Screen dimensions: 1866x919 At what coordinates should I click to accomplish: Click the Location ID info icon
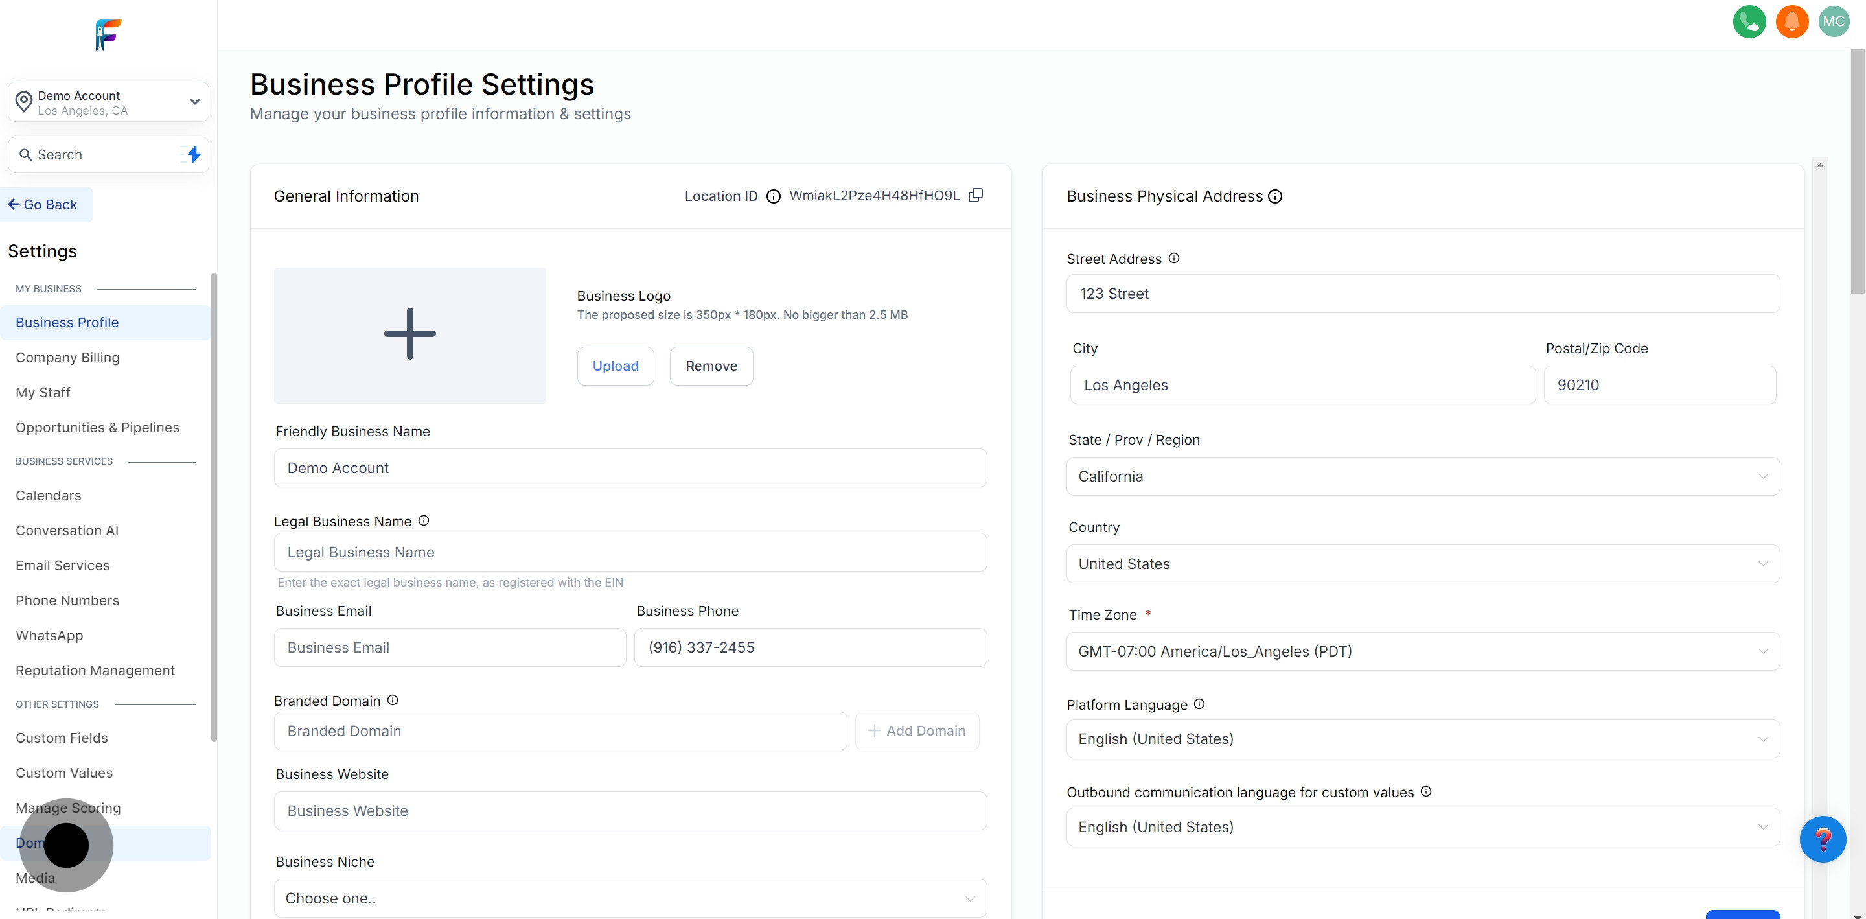coord(773,196)
